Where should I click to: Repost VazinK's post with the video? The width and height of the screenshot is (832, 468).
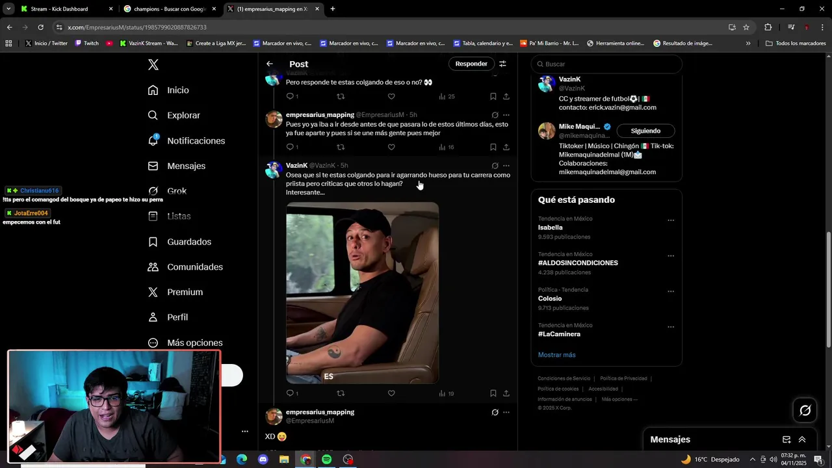coord(341,393)
